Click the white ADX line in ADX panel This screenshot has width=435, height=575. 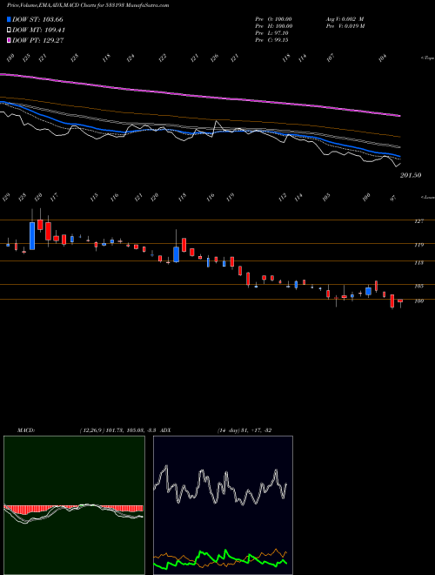[x=220, y=484]
